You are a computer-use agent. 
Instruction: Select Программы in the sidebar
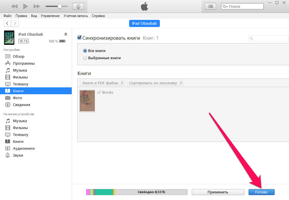pos(24,63)
